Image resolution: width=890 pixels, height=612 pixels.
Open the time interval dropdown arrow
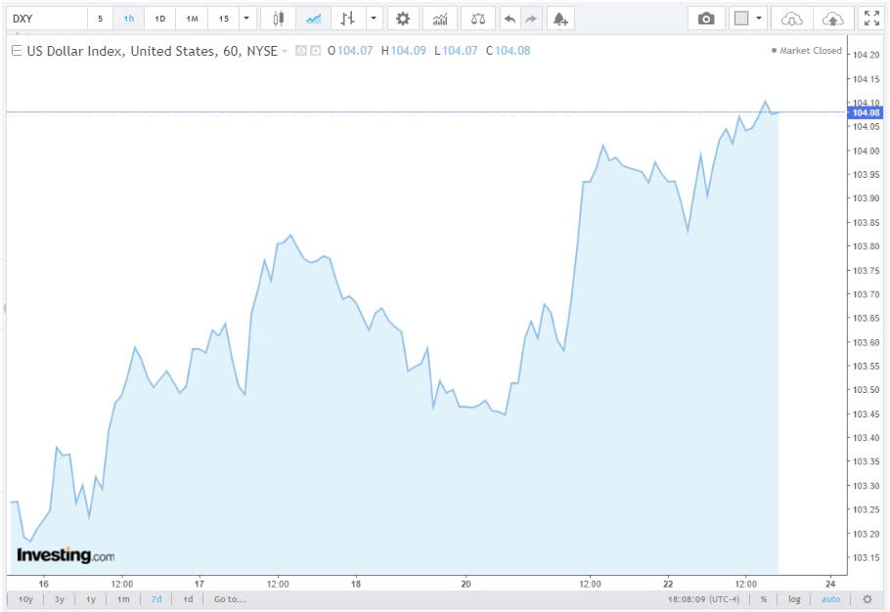point(246,19)
